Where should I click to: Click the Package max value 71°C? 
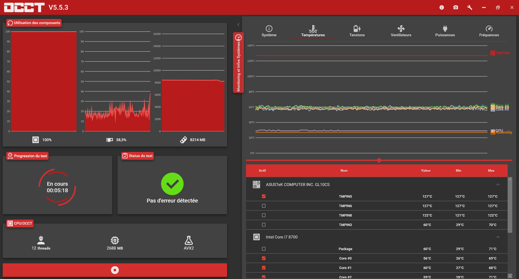coord(493,249)
